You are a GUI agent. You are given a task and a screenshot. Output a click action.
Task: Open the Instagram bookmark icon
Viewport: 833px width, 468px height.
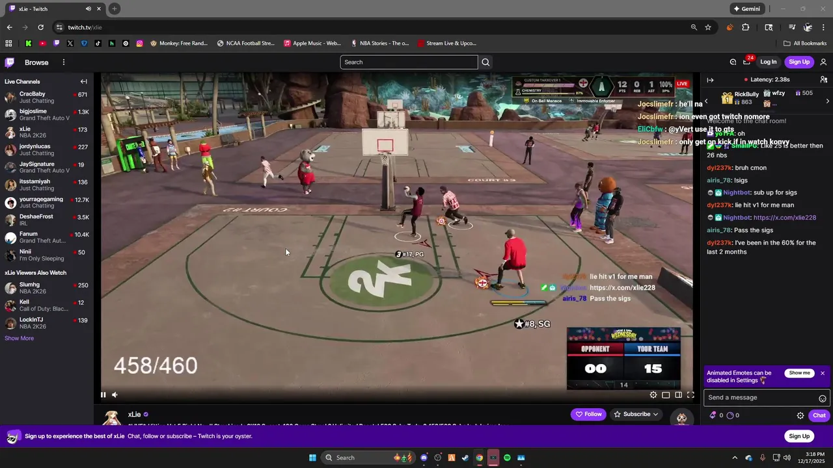[139, 44]
